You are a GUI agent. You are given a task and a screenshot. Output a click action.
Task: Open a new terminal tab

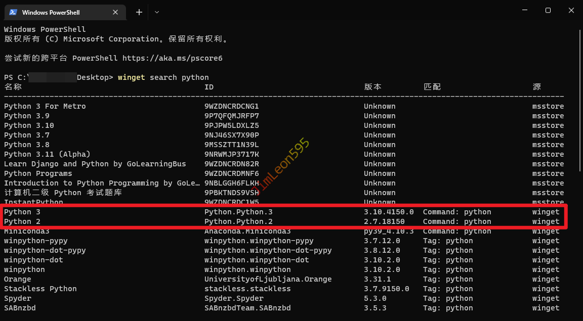point(139,12)
